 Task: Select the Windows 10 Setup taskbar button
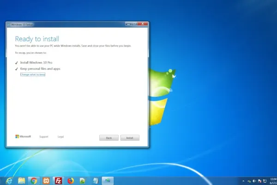point(108,181)
